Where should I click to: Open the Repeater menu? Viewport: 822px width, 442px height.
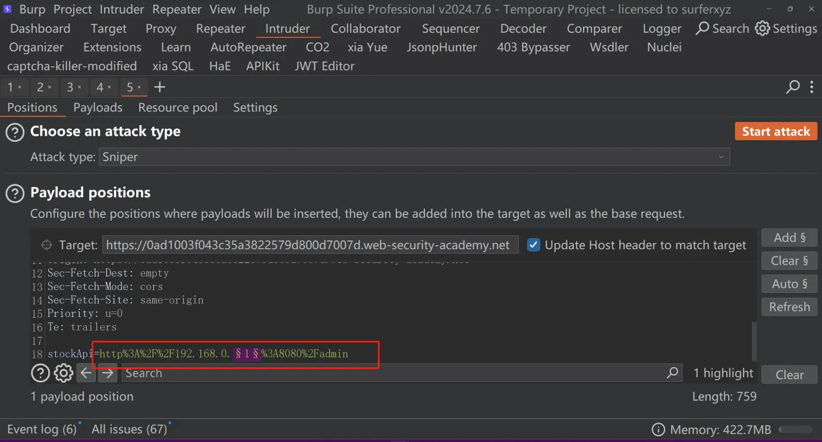(177, 9)
